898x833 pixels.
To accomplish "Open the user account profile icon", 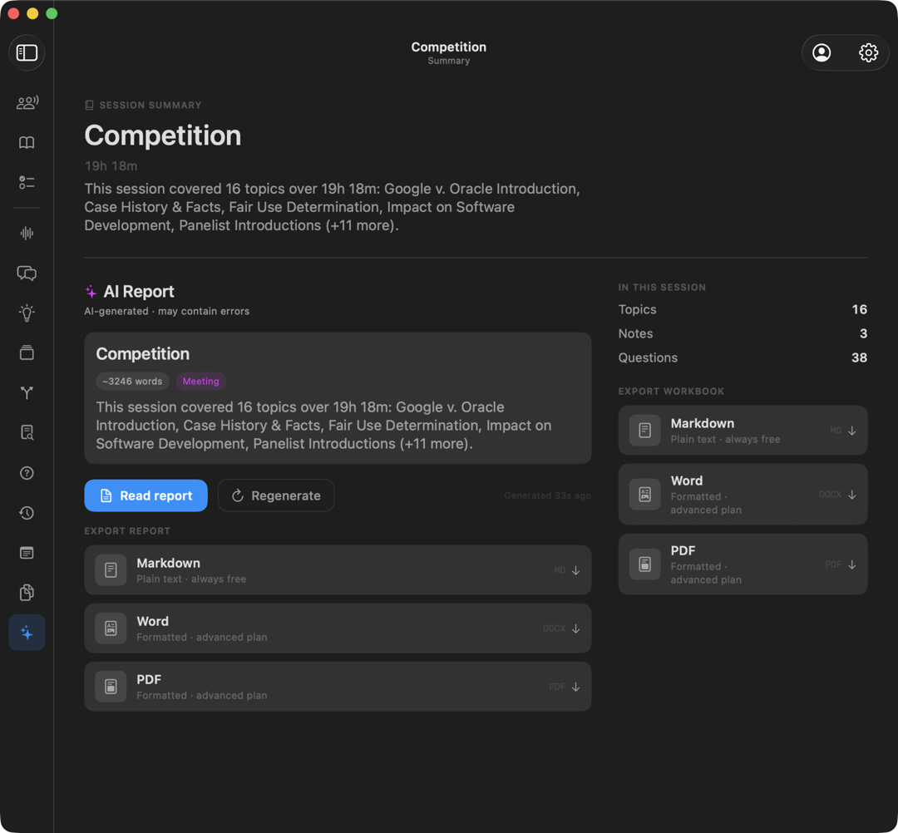I will click(x=822, y=52).
